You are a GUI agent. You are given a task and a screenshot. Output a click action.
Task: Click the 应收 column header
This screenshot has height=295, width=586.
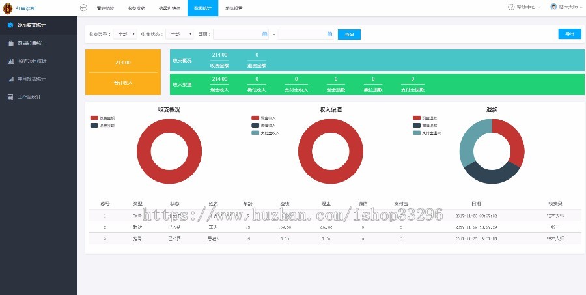pyautogui.click(x=285, y=204)
